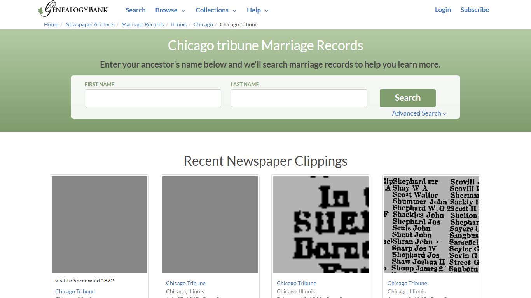
Task: Open the Shephard names list clipping thumbnail
Action: point(431,225)
